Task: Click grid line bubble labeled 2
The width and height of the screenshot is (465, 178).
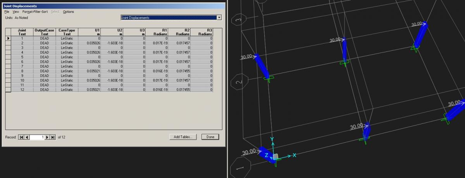Action: [x=239, y=82]
